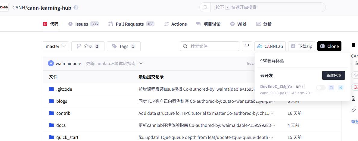Click the magnifier icon in the top search
358x141 pixels.
(205, 7)
